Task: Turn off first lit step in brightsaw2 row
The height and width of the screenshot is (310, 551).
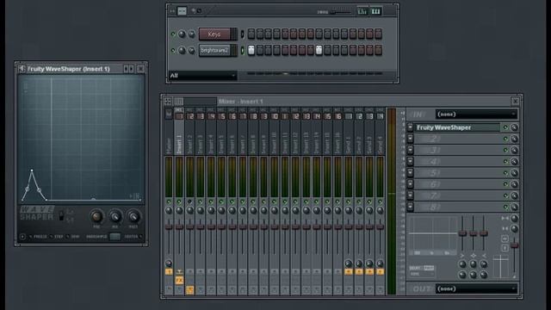Action: (251, 50)
